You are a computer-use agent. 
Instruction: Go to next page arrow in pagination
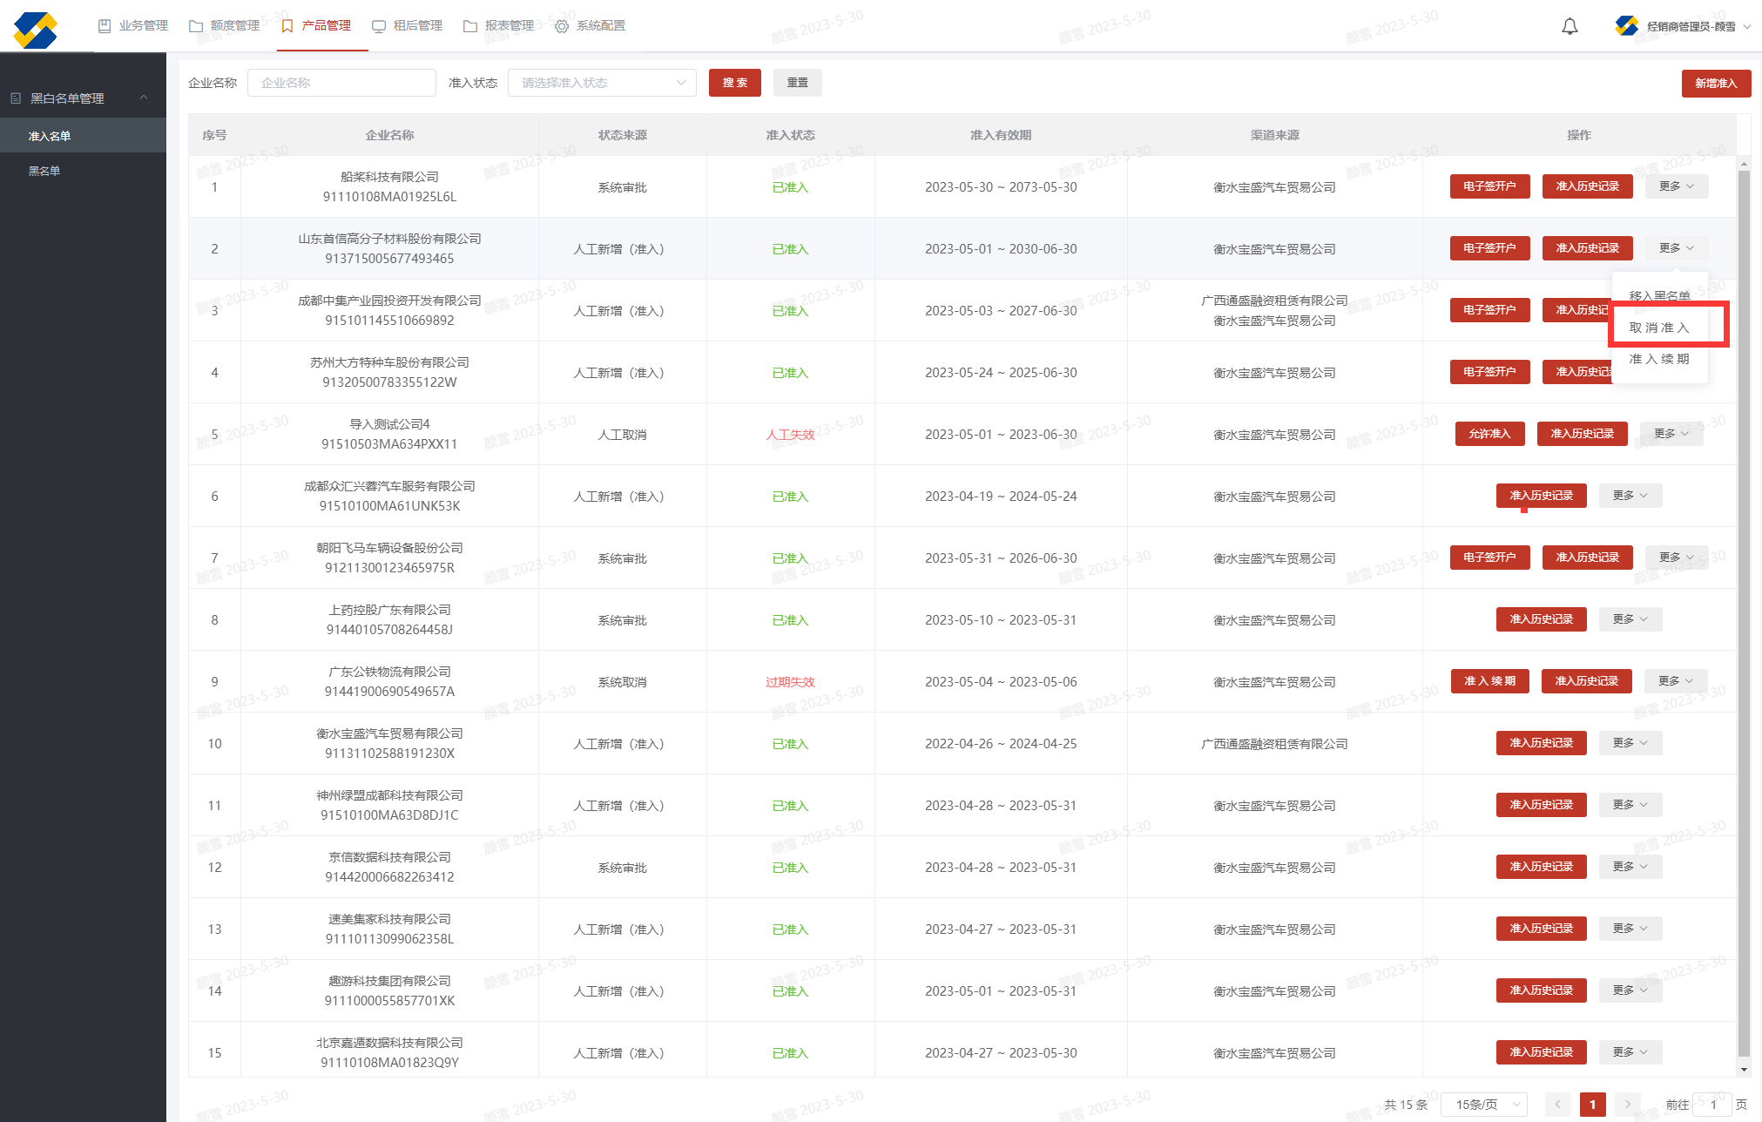(1627, 1104)
